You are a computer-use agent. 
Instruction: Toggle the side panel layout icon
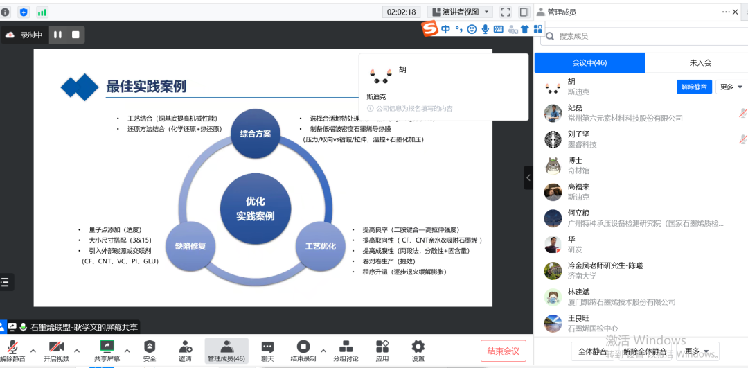click(x=524, y=12)
